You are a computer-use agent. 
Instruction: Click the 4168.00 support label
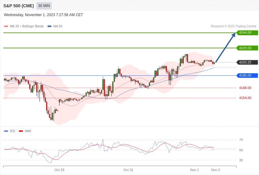pyautogui.click(x=245, y=88)
